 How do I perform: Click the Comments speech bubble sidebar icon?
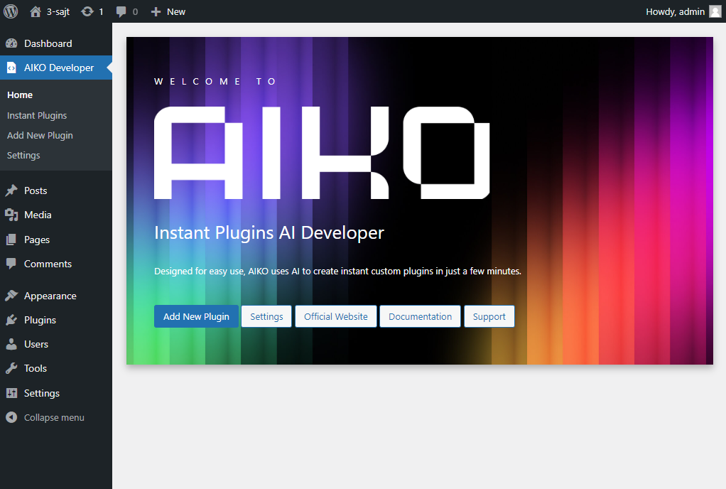coord(11,264)
